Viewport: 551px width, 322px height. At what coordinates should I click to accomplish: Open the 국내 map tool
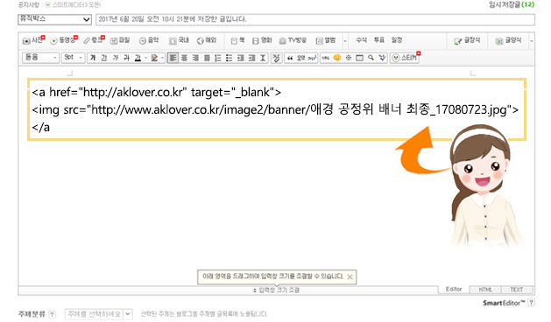[179, 40]
